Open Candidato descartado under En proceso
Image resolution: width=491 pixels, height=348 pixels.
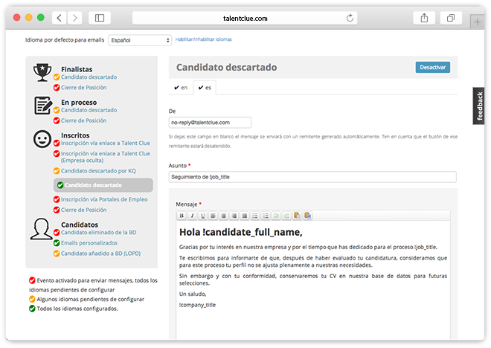(x=89, y=110)
